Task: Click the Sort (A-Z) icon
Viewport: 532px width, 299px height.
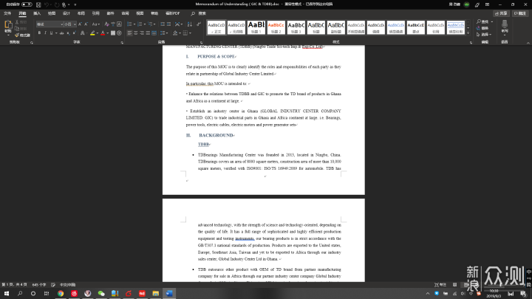Action: [189, 24]
